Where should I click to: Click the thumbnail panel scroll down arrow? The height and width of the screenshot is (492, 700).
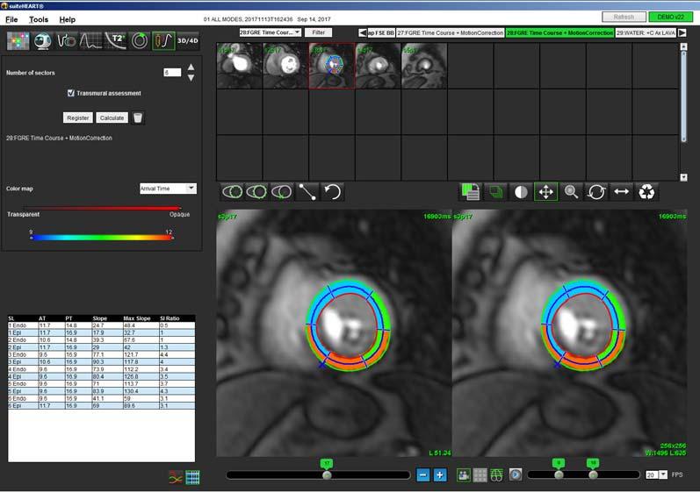coord(683,177)
